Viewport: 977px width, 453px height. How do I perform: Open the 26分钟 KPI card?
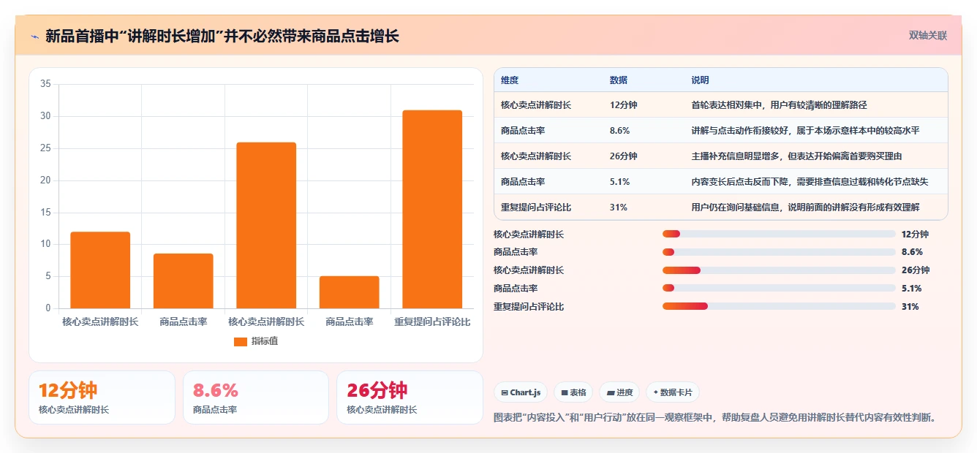pos(410,397)
